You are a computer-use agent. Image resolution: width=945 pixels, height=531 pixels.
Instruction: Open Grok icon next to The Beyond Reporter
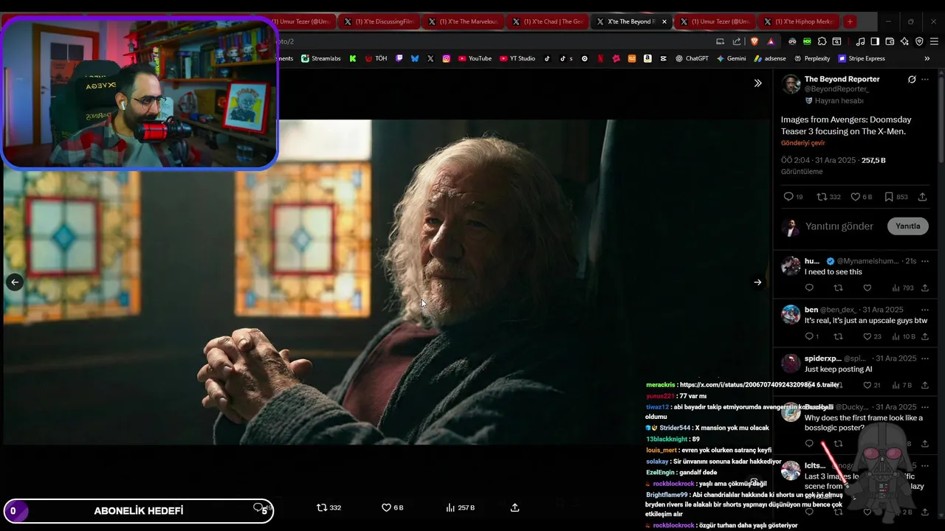coord(912,79)
